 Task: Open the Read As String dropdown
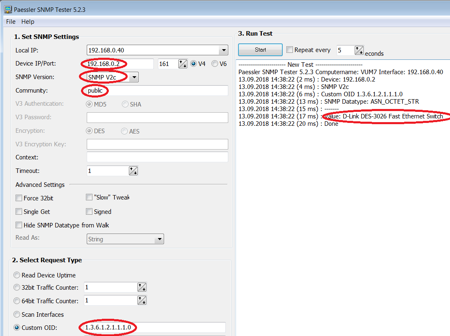pyautogui.click(x=125, y=239)
